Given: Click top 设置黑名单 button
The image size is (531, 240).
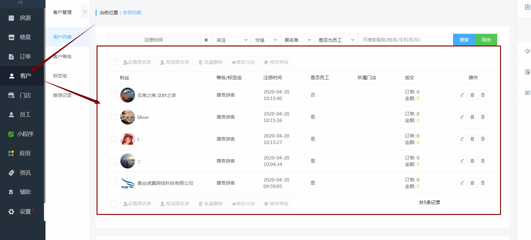Looking at the screenshot, I should point(137,62).
